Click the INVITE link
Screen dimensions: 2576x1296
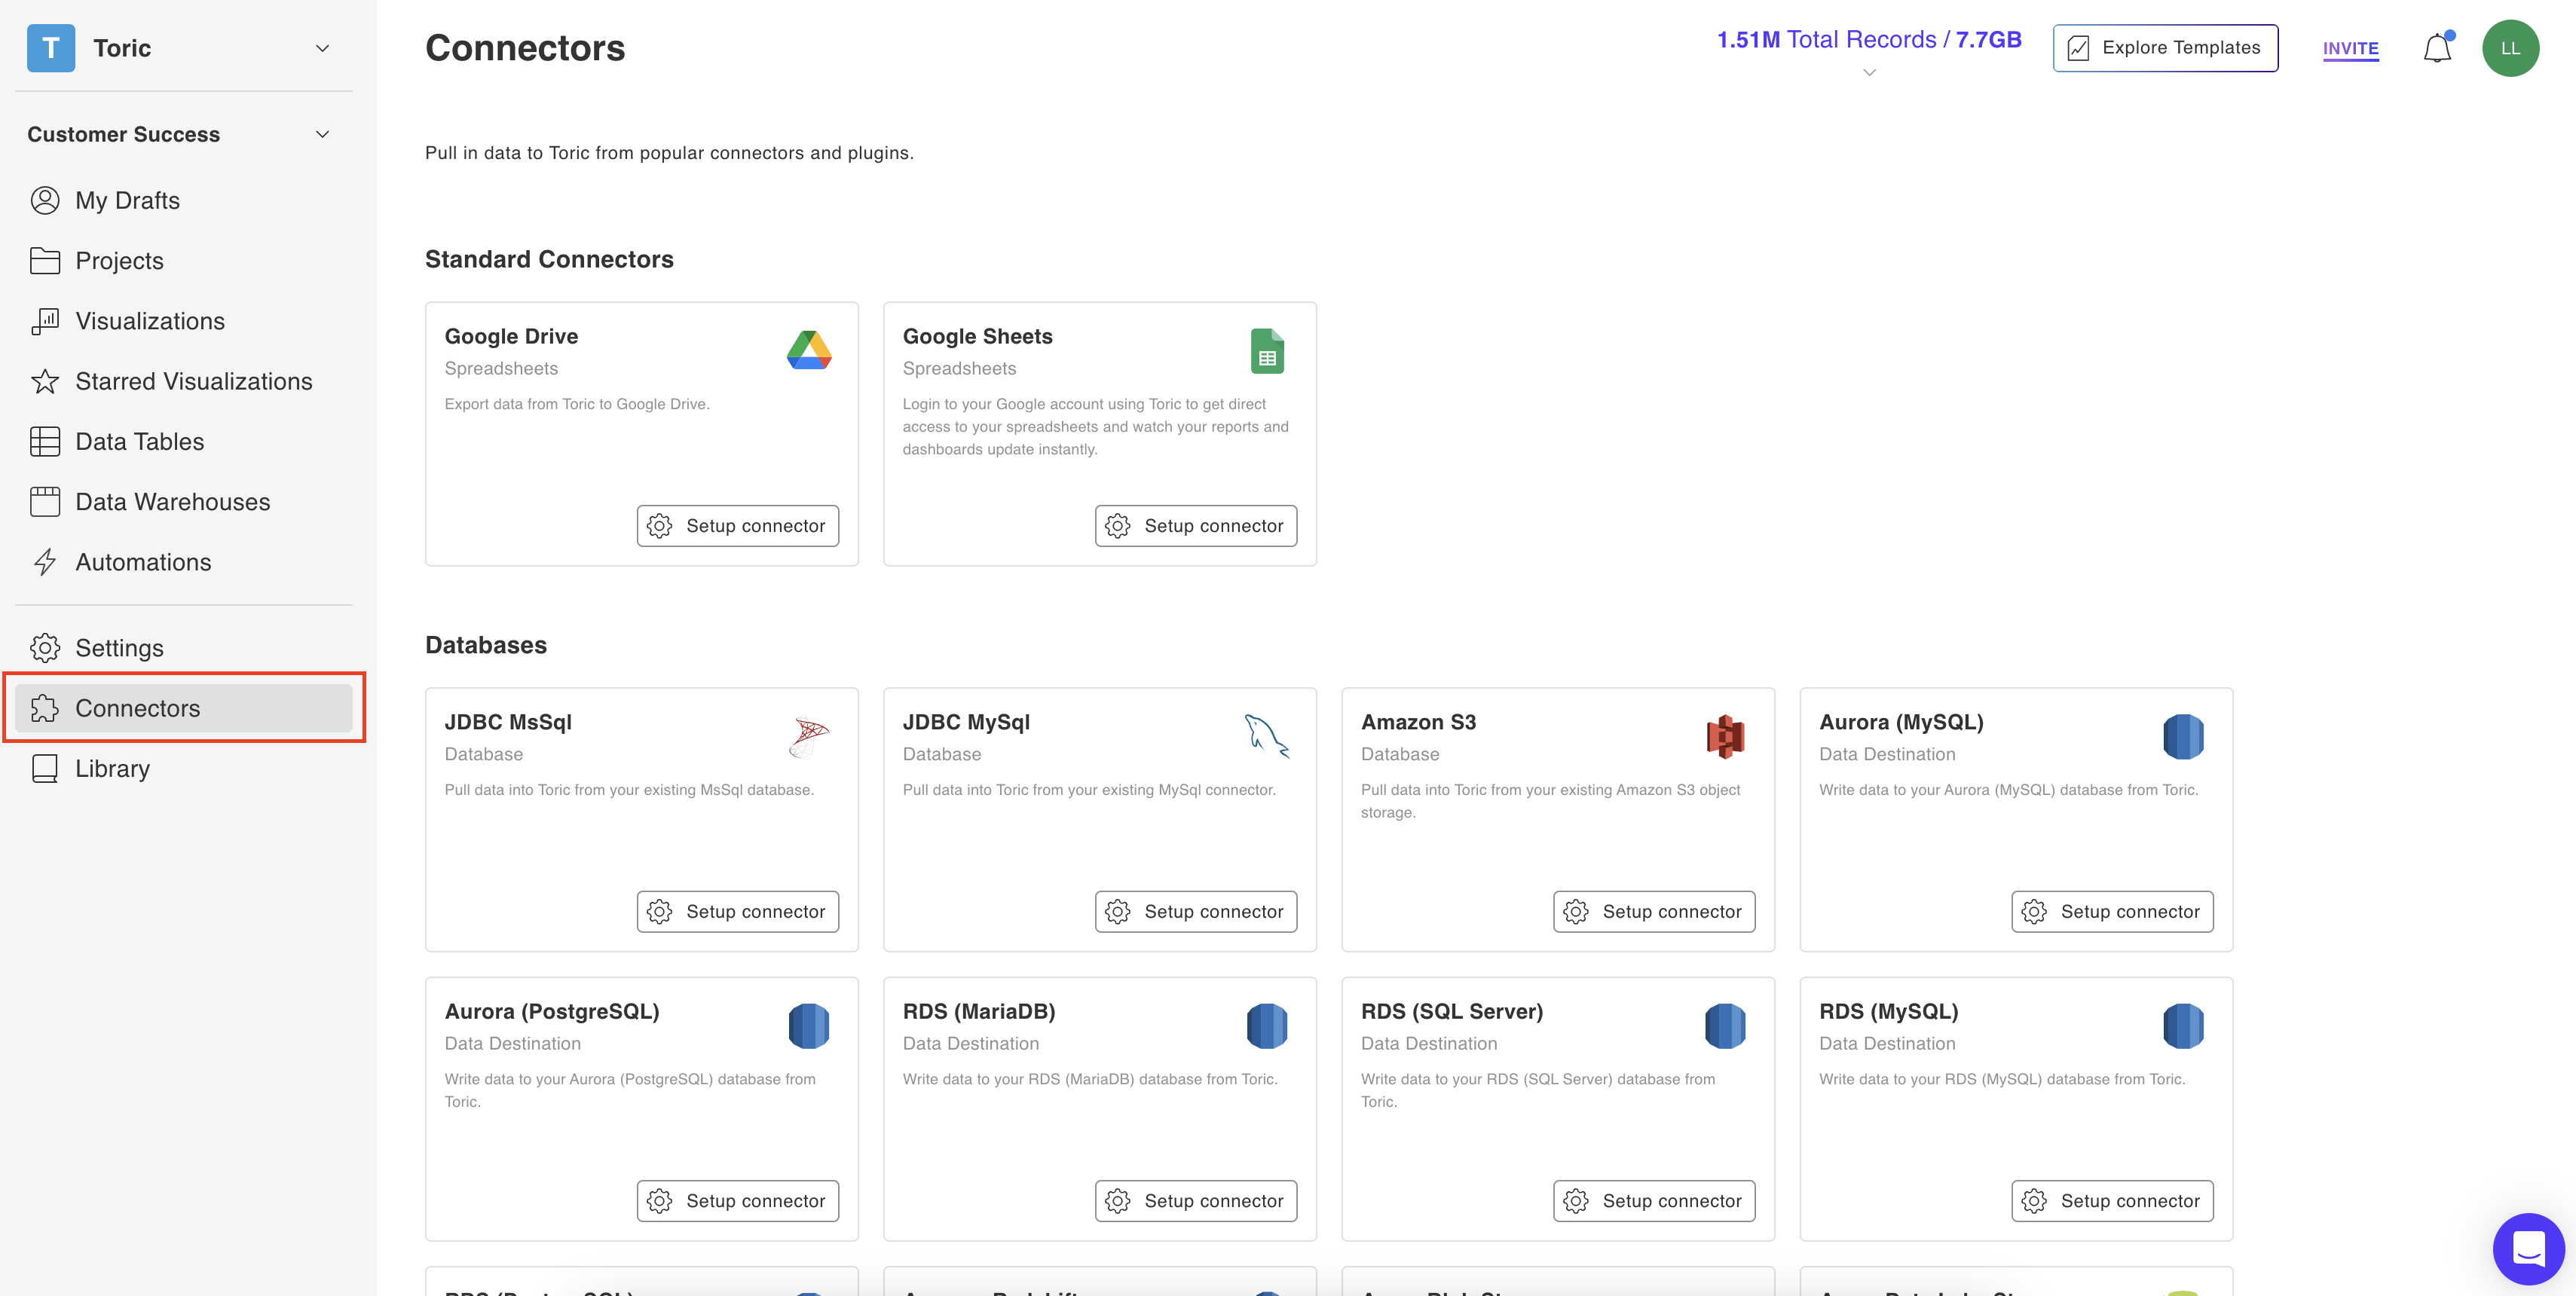click(2350, 48)
